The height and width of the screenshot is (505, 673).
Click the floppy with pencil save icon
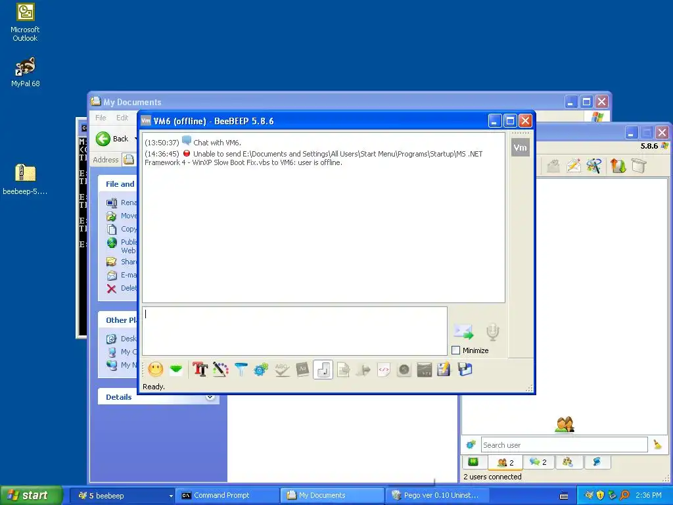click(444, 370)
